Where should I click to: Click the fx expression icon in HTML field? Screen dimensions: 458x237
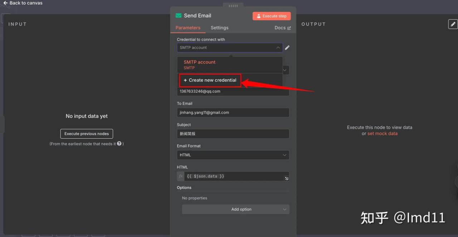[181, 176]
